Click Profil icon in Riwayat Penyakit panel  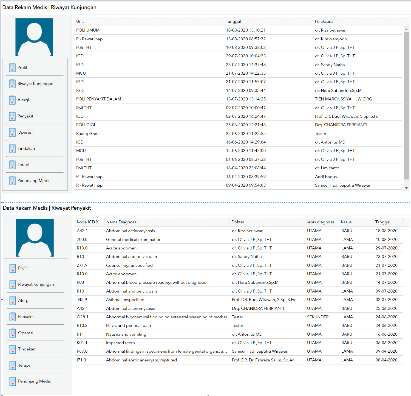pyautogui.click(x=13, y=268)
